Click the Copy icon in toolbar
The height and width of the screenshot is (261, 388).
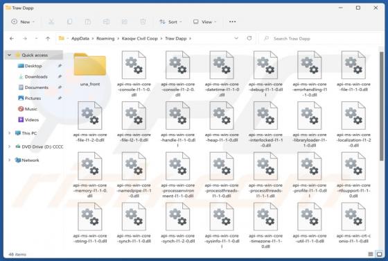[69, 22]
